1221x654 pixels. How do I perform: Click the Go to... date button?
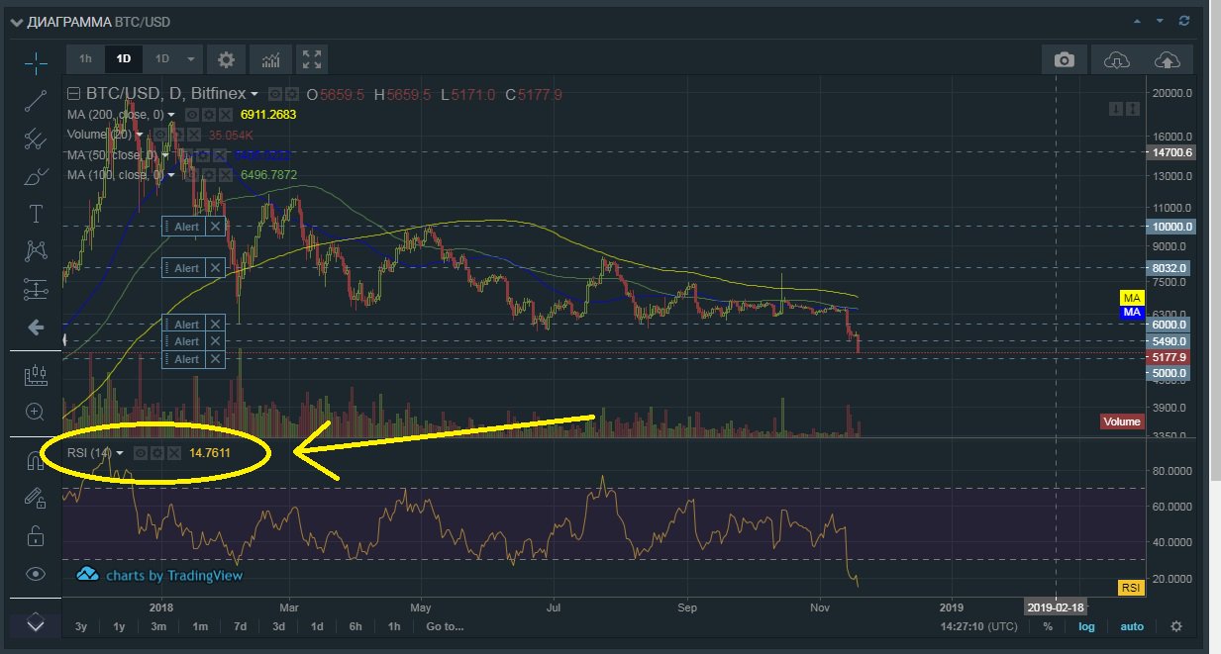click(x=445, y=626)
